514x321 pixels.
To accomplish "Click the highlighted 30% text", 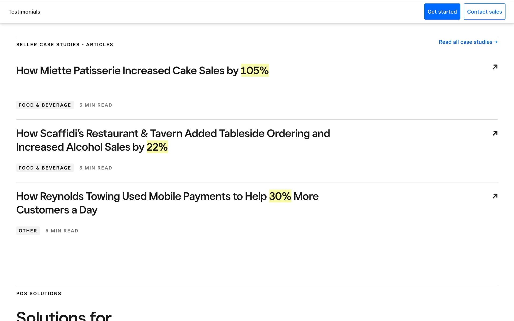I will point(280,196).
